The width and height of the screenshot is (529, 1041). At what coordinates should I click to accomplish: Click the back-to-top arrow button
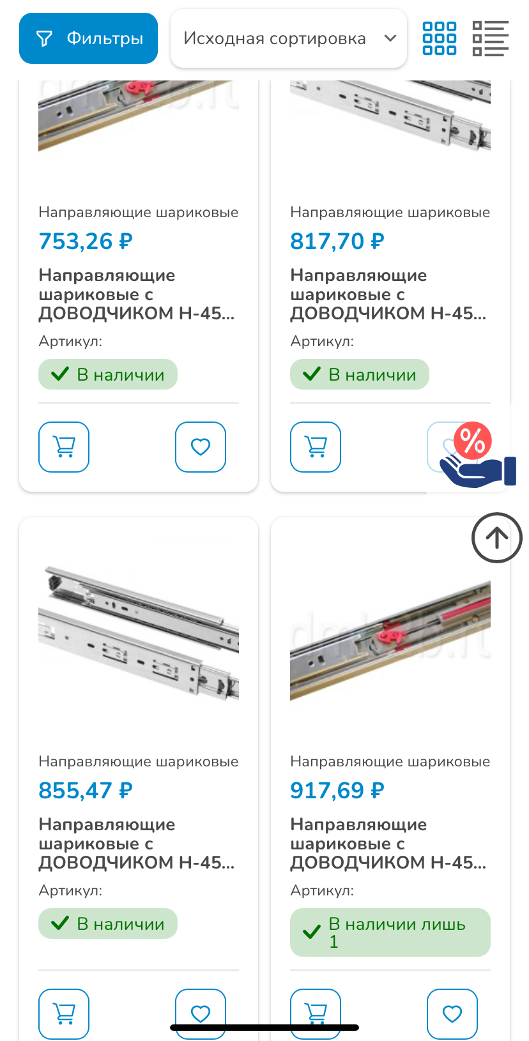click(497, 538)
